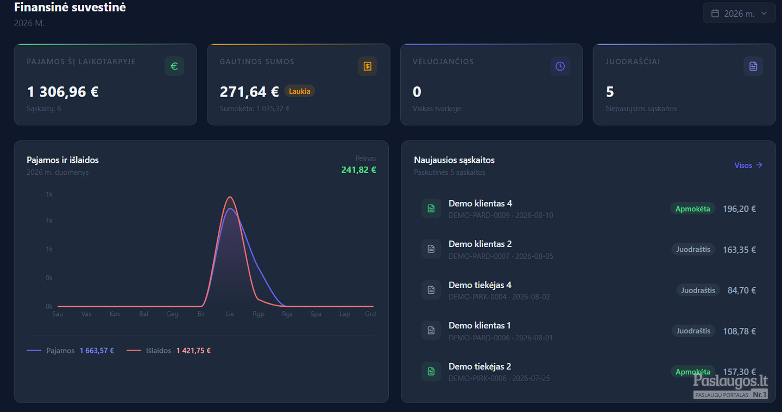Open the 2026 m. year dropdown
Image resolution: width=782 pixels, height=412 pixels.
pos(739,13)
